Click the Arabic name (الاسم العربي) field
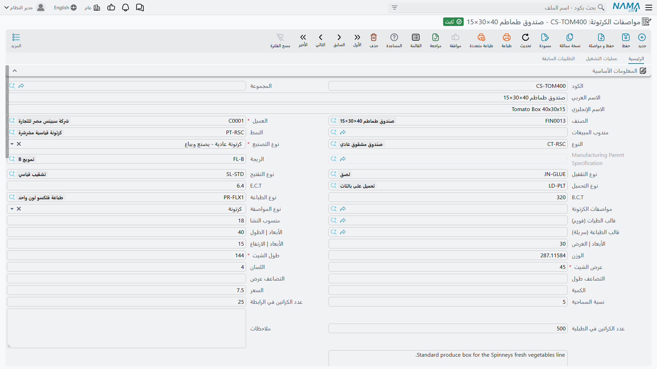657x369 pixels. 287,97
